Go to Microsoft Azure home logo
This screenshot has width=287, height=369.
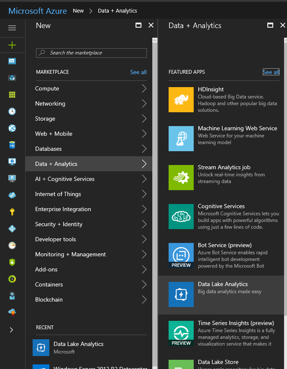pos(38,11)
